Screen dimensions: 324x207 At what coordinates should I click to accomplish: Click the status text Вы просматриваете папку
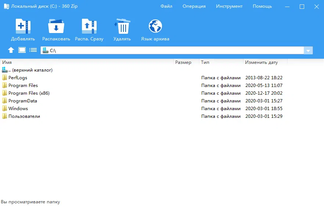click(30, 202)
